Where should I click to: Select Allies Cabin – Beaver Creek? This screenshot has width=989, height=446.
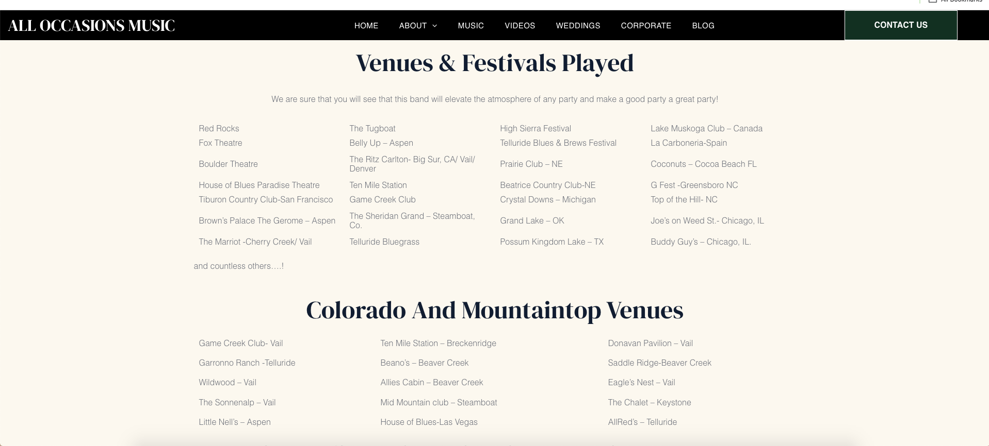pos(432,382)
